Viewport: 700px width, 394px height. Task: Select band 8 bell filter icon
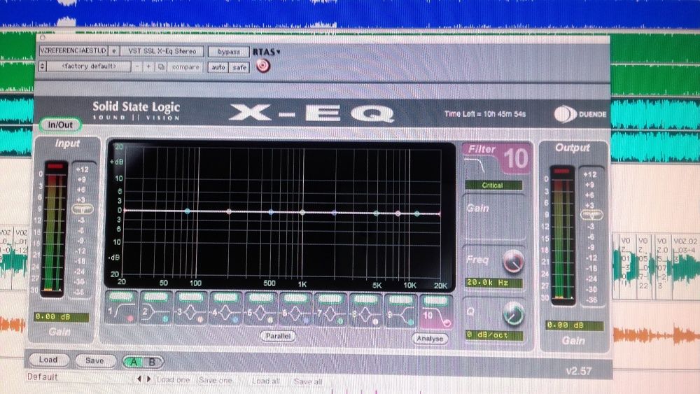click(x=365, y=314)
